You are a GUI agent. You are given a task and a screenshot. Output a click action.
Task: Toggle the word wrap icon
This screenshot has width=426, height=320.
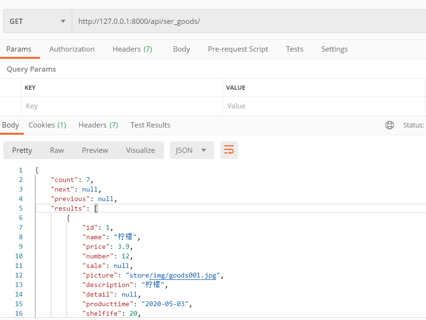[x=229, y=150]
